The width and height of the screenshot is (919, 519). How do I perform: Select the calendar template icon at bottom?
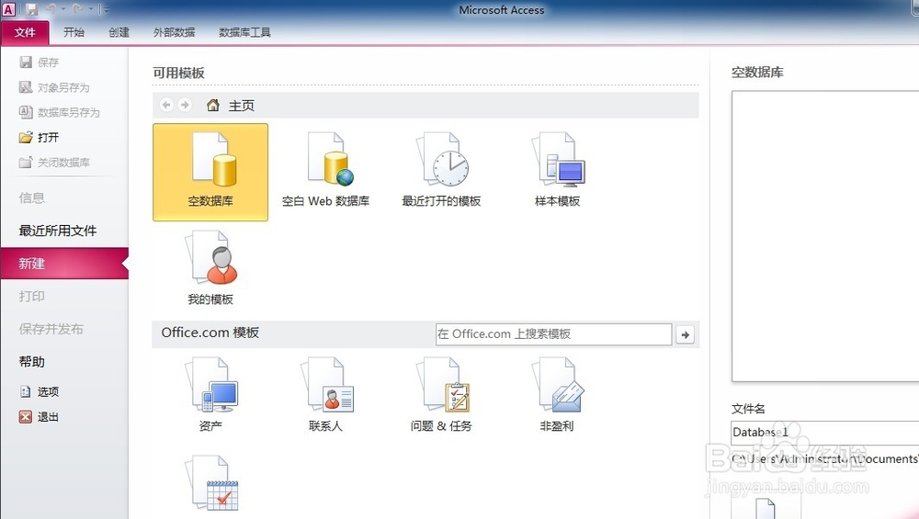[212, 484]
